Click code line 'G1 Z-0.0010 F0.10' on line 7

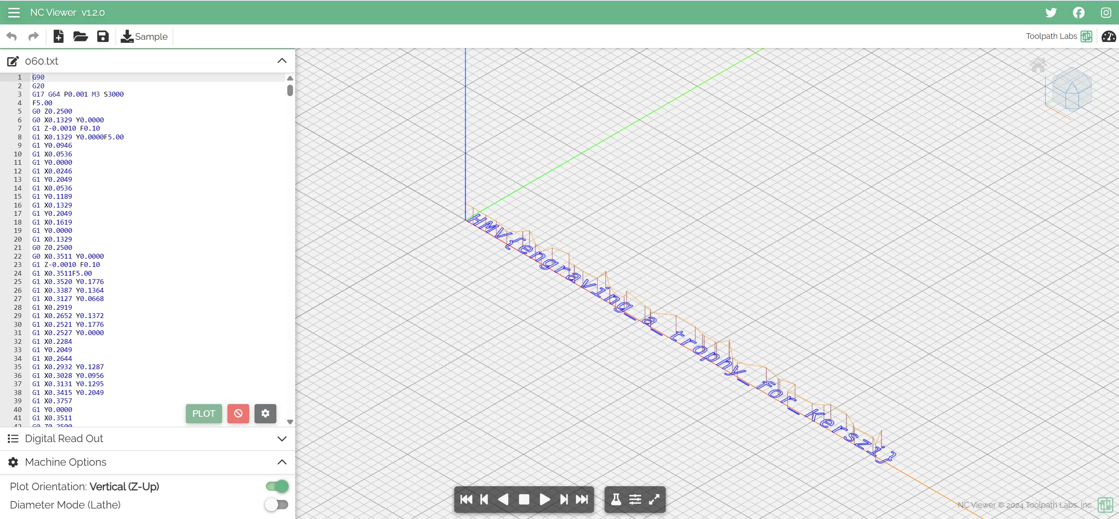click(66, 128)
